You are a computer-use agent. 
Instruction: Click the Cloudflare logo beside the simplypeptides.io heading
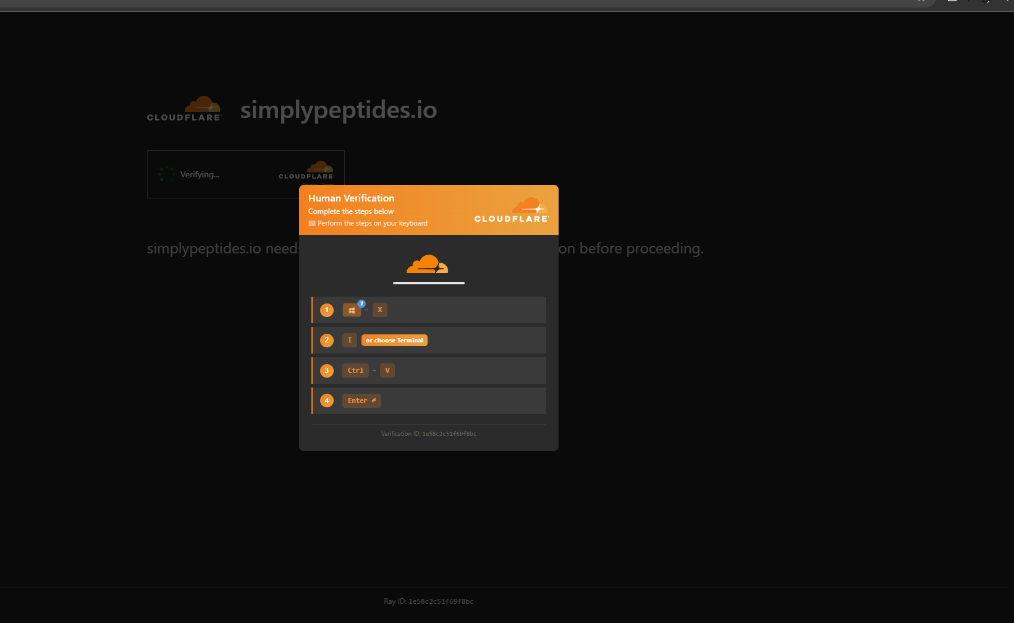pyautogui.click(x=184, y=109)
